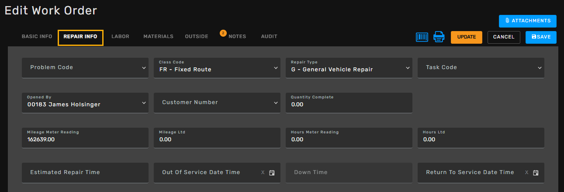
Task: Expand the Problem Code dropdown
Action: [x=85, y=68]
